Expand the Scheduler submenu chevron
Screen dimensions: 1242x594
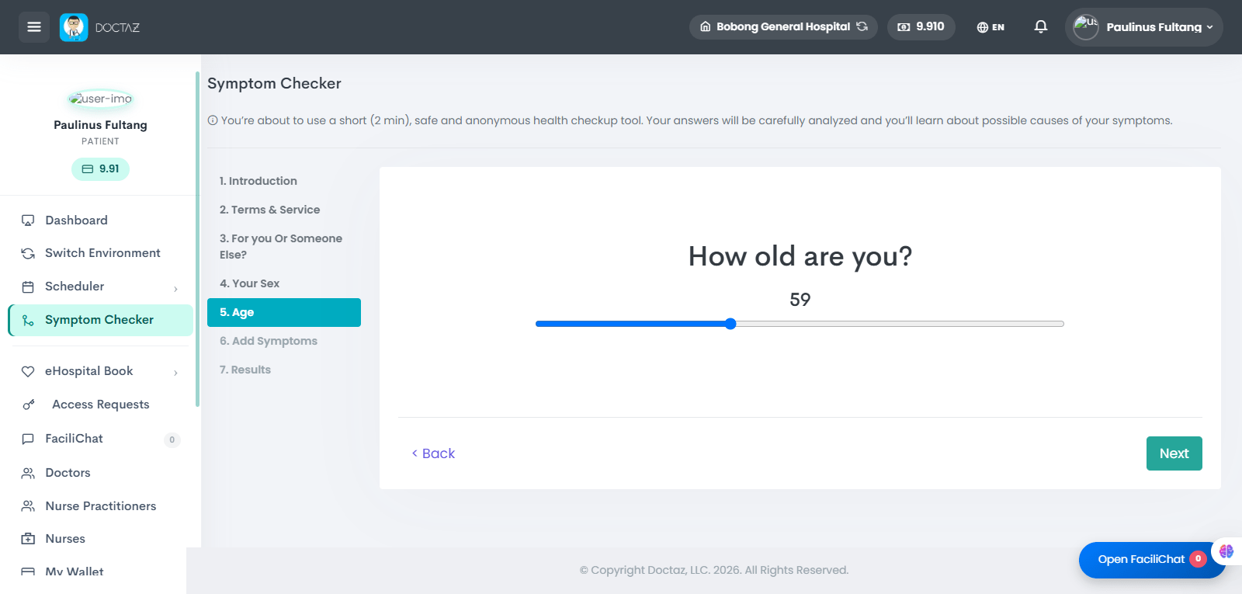point(175,289)
